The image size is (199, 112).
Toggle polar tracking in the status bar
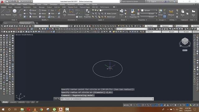(143, 105)
